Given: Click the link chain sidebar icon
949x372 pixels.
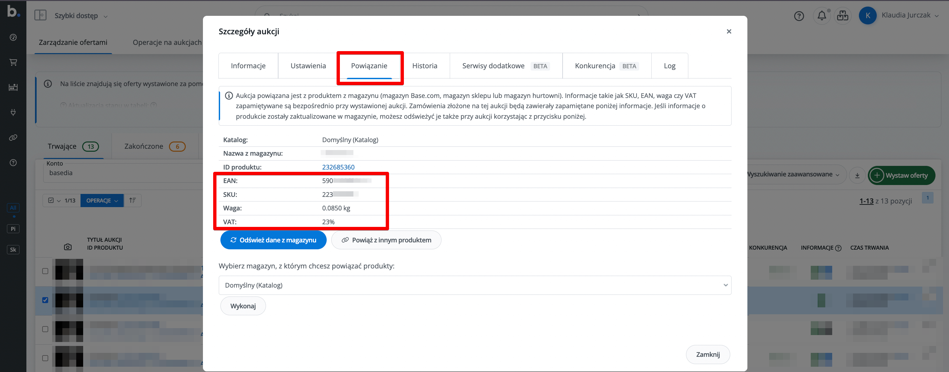Looking at the screenshot, I should point(13,138).
